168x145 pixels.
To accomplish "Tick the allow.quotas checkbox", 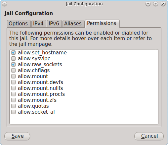I will click(x=14, y=106).
